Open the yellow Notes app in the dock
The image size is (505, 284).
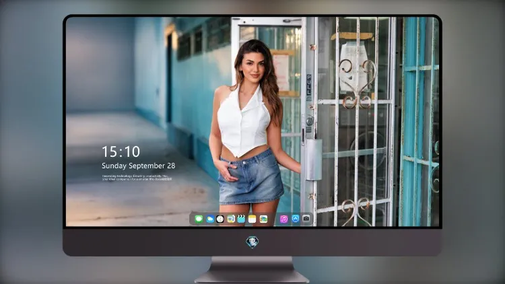252,219
